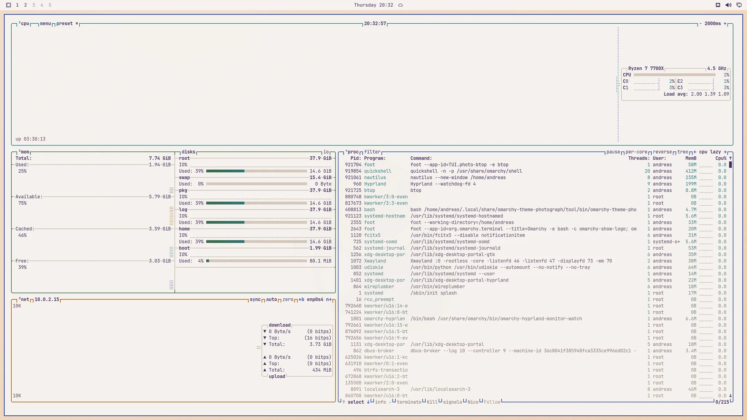
Task: Click the volume icon in the top bar
Action: [728, 5]
